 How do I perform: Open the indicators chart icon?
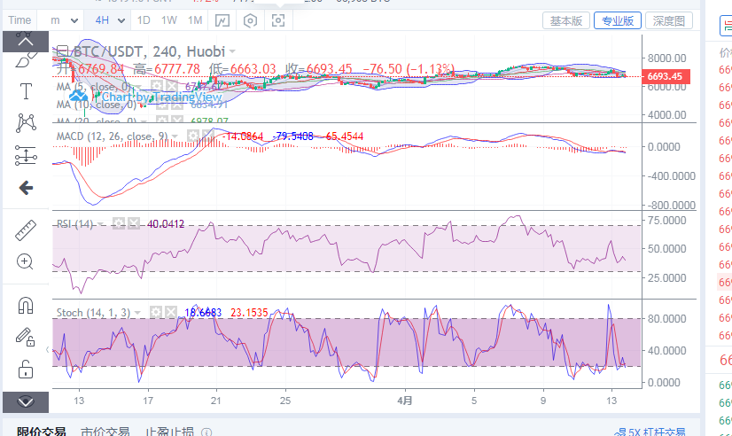coord(222,20)
